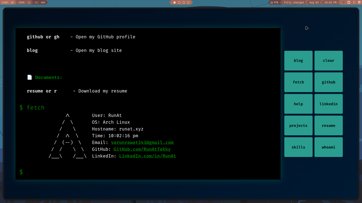362x203 pixels.
Task: Click the Aug 03 date in the bar
Action: [x=314, y=3]
